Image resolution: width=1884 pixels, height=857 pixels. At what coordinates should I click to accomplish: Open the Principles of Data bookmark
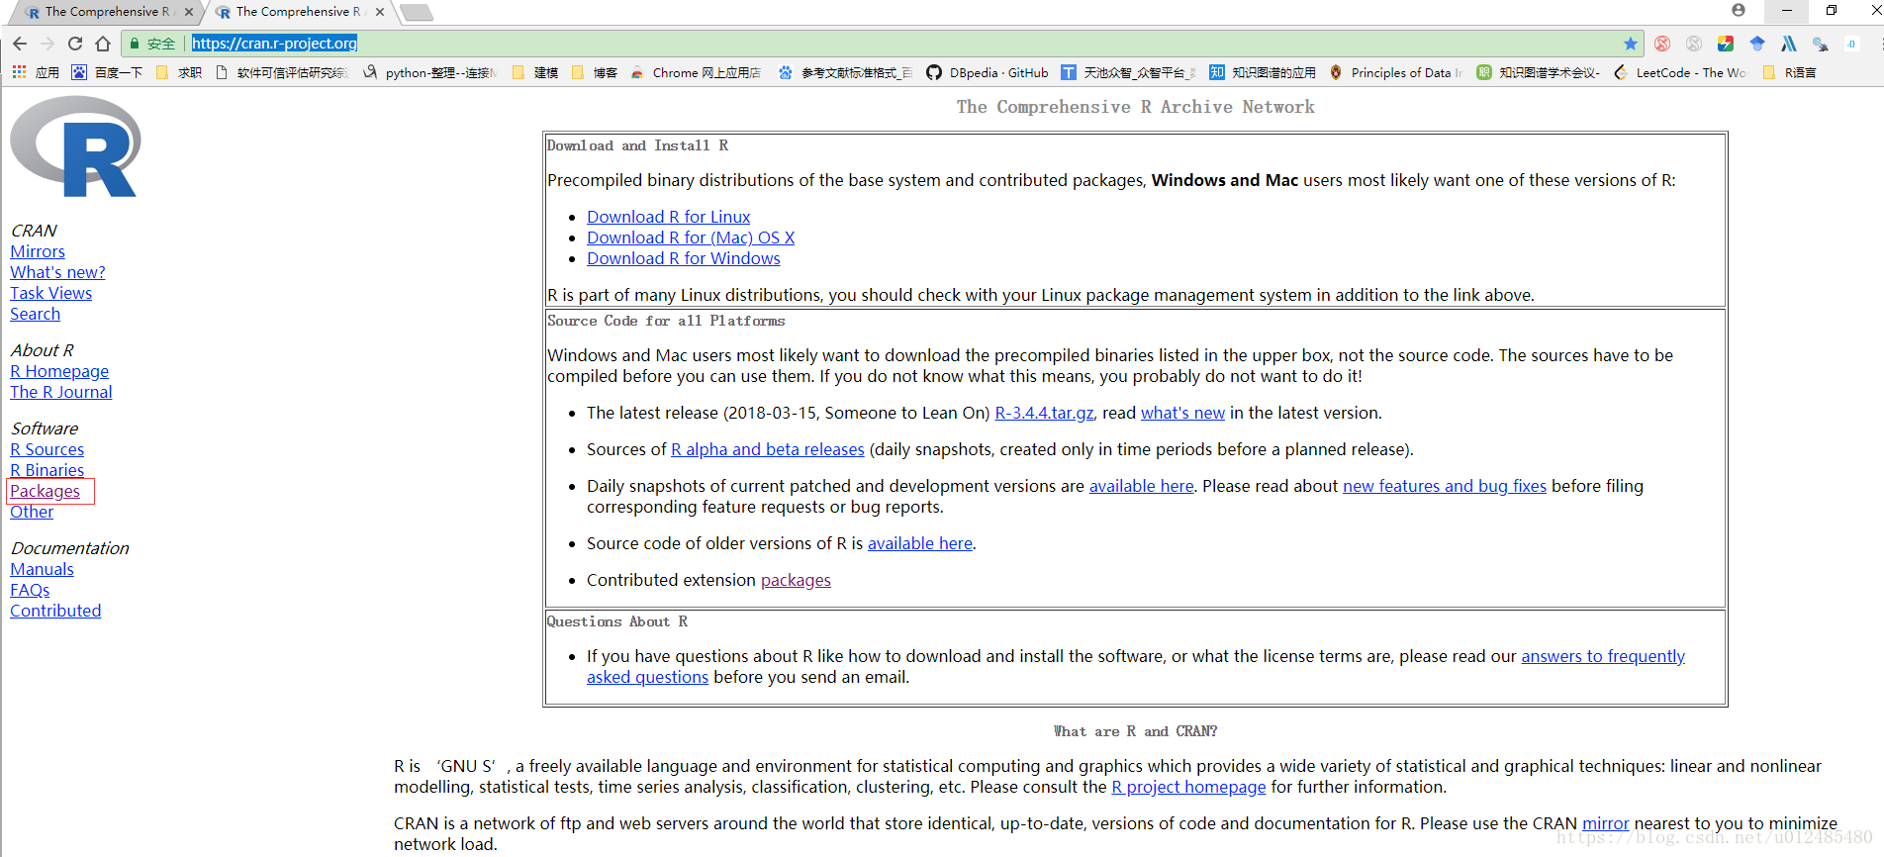click(x=1396, y=72)
